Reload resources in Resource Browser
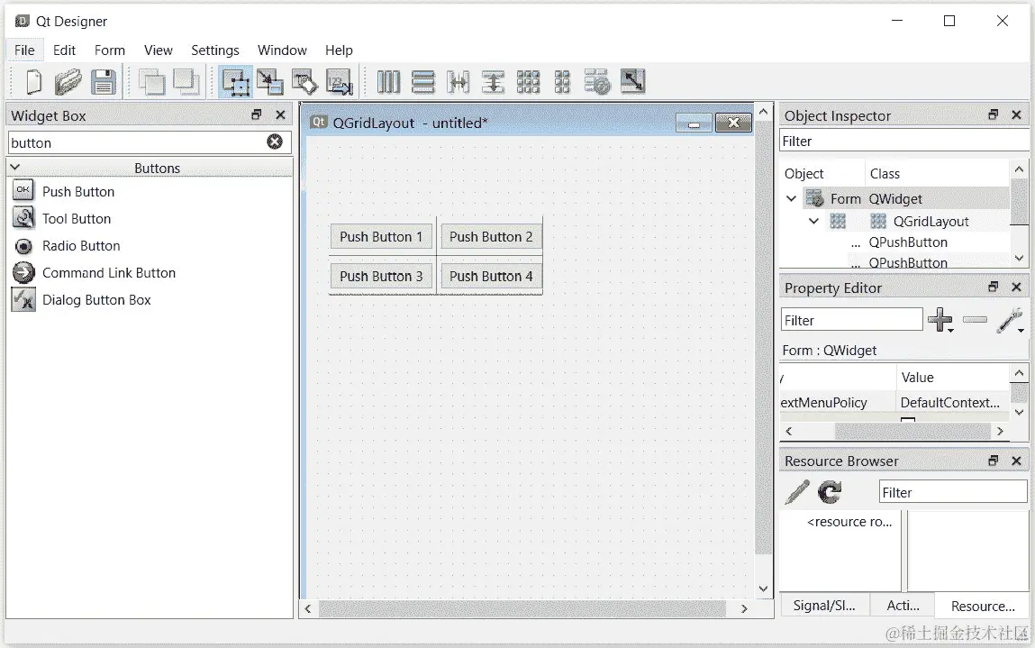 [x=830, y=492]
